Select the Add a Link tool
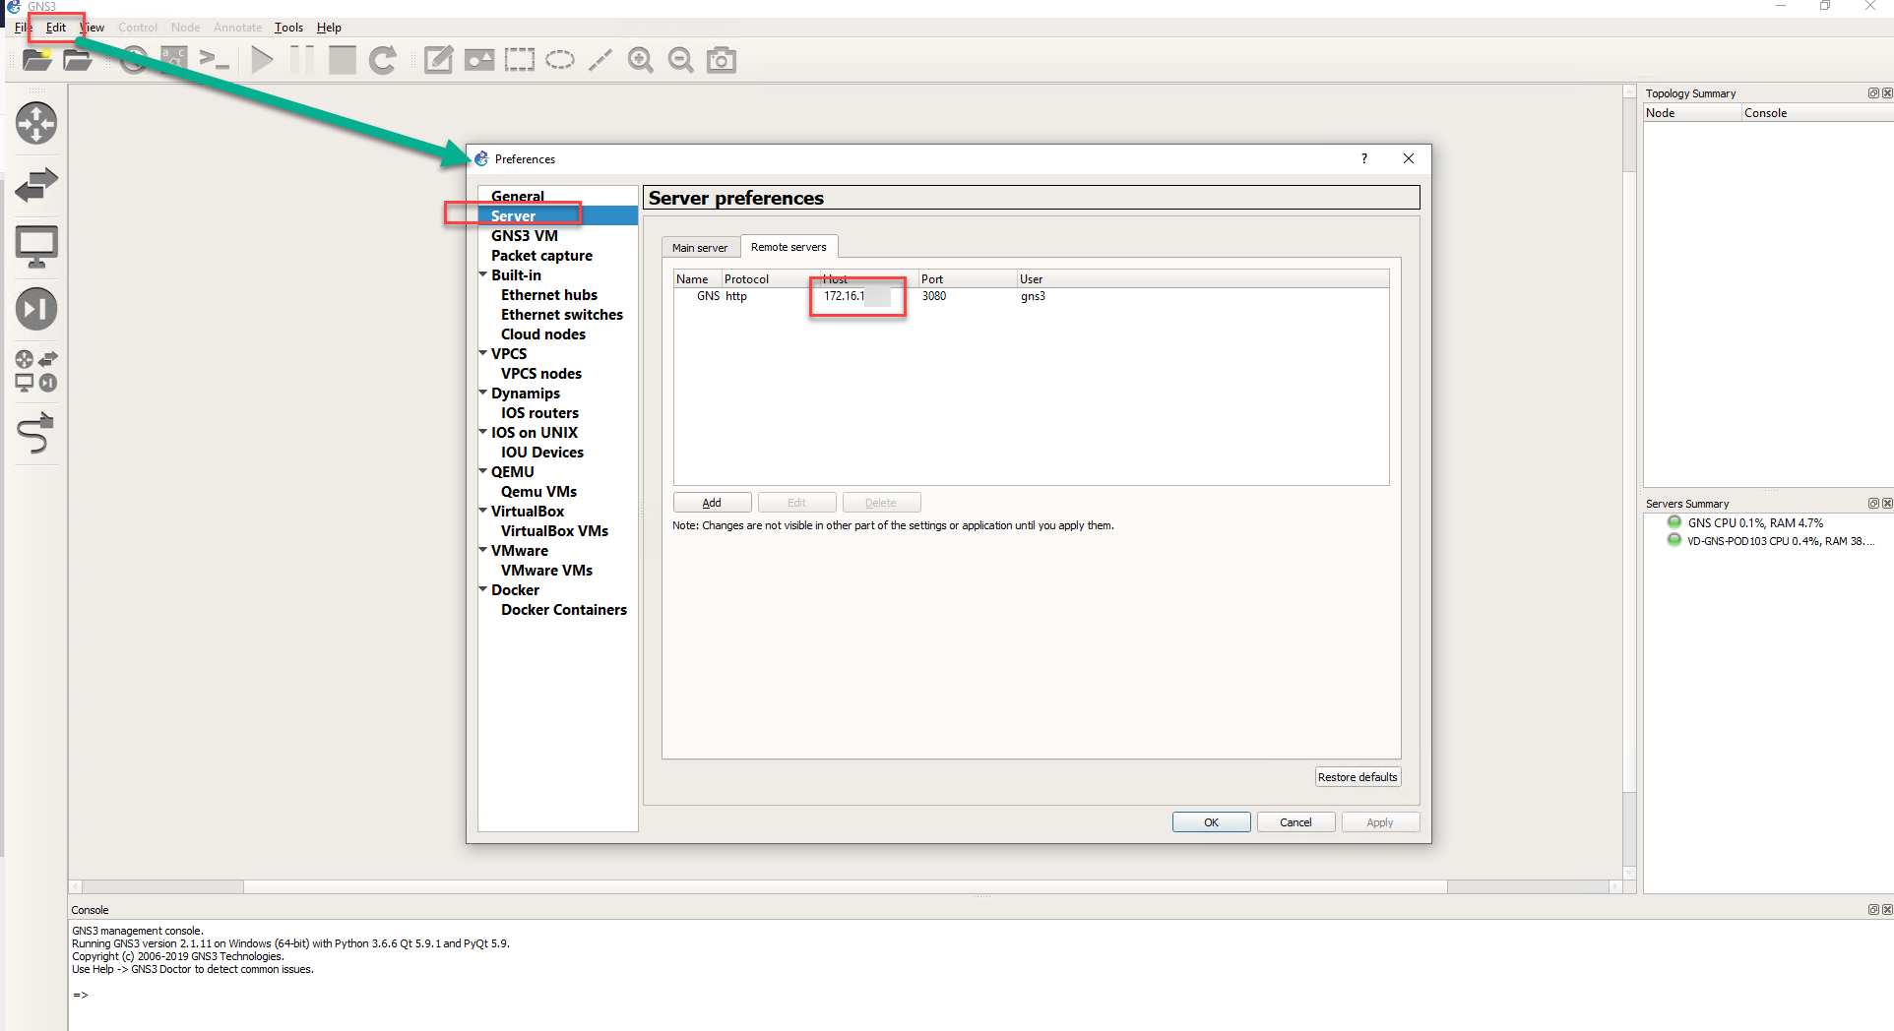The height and width of the screenshot is (1031, 1894). click(x=36, y=434)
